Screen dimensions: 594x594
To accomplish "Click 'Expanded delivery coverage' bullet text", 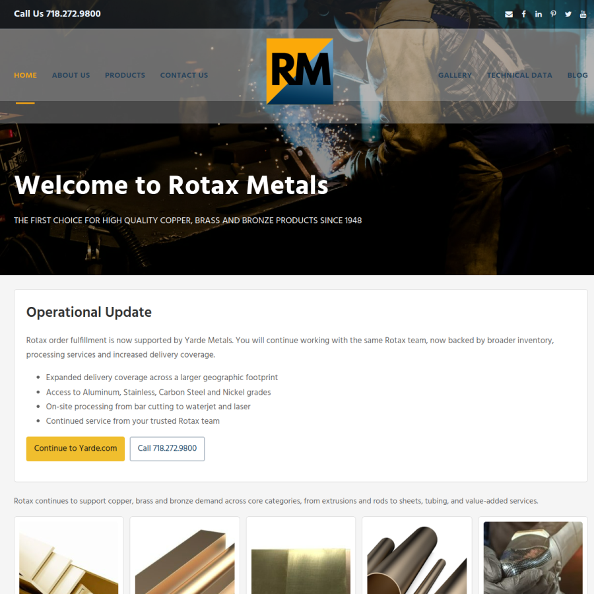I will [162, 378].
